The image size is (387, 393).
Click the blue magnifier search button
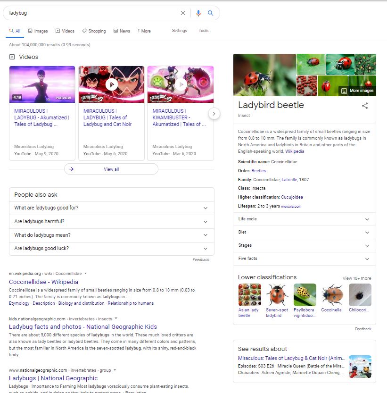coord(210,13)
